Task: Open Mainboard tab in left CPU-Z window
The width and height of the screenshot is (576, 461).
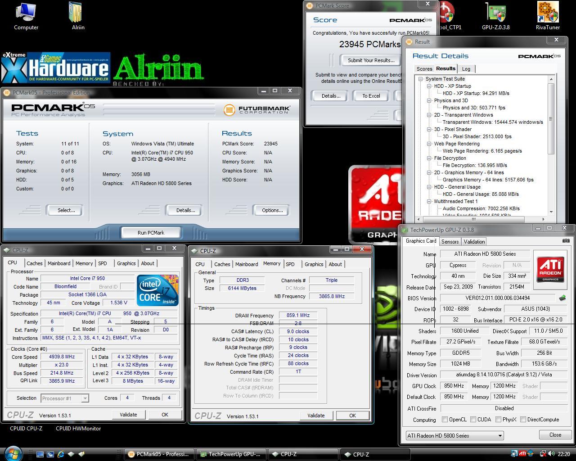Action: click(x=59, y=263)
